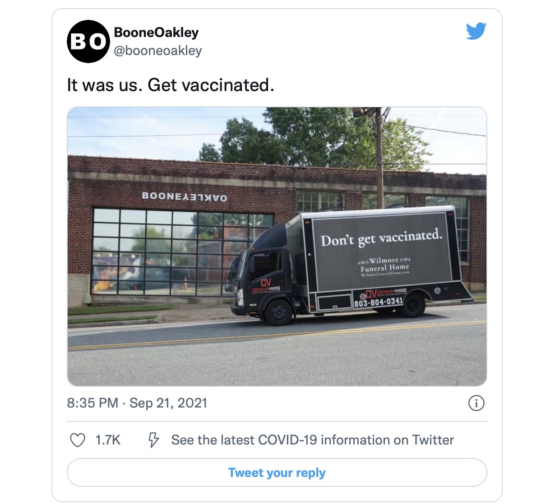The width and height of the screenshot is (555, 504).
Task: Open the latest COVID-19 information link
Action: point(312,440)
